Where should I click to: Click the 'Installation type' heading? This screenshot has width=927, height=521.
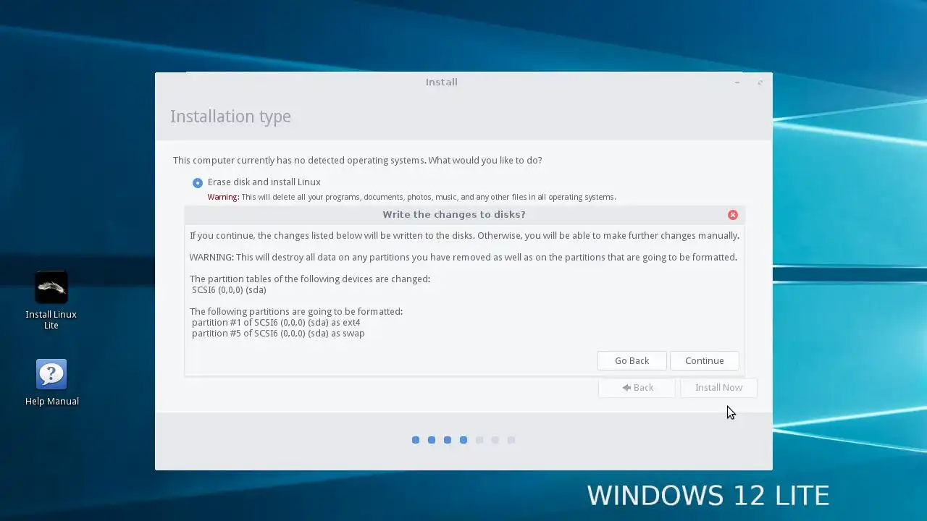click(x=230, y=117)
